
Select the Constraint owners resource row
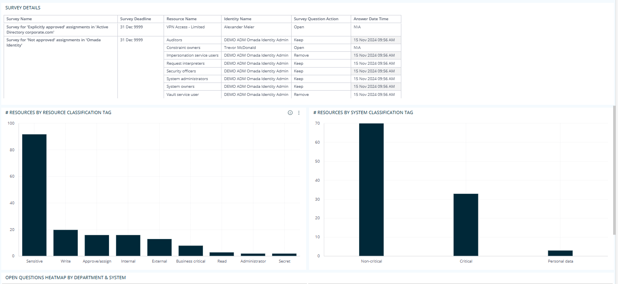(182, 47)
